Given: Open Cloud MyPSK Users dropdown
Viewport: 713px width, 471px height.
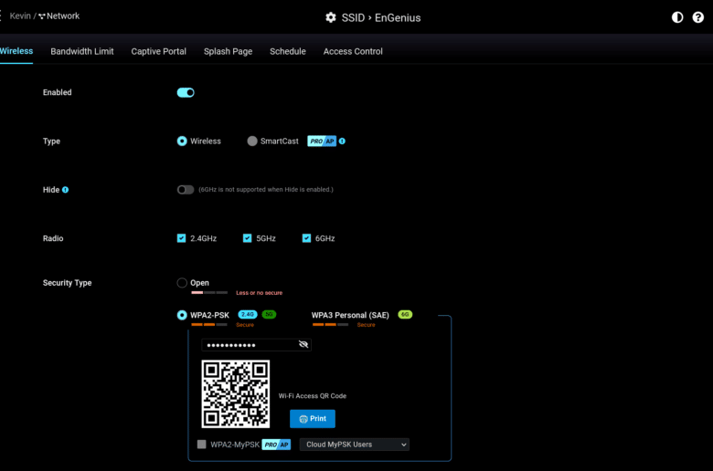Looking at the screenshot, I should [355, 445].
